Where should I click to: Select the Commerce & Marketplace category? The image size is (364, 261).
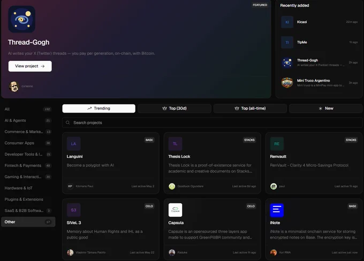(x=28, y=132)
